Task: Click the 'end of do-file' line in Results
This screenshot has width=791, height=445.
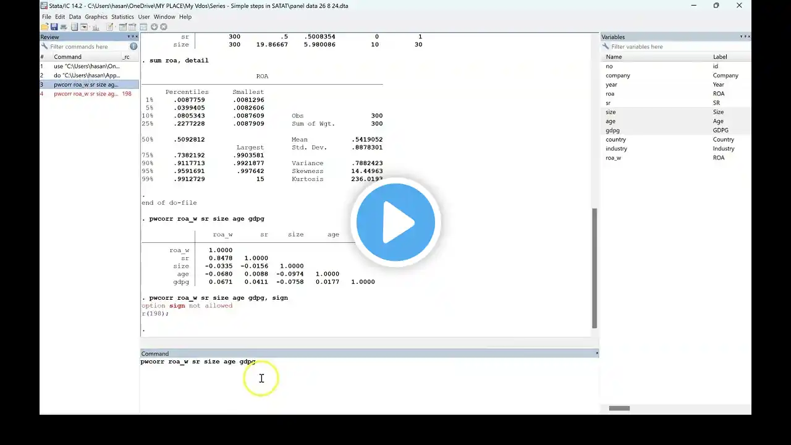Action: pyautogui.click(x=169, y=203)
